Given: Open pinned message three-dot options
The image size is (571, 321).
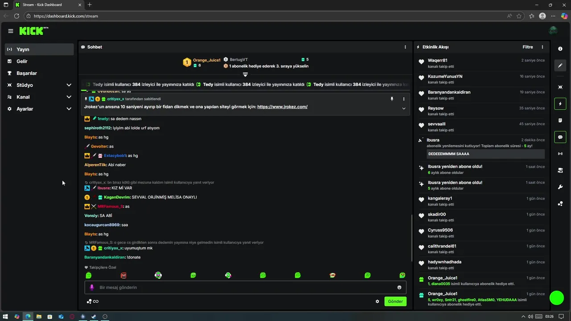Looking at the screenshot, I should (404, 99).
